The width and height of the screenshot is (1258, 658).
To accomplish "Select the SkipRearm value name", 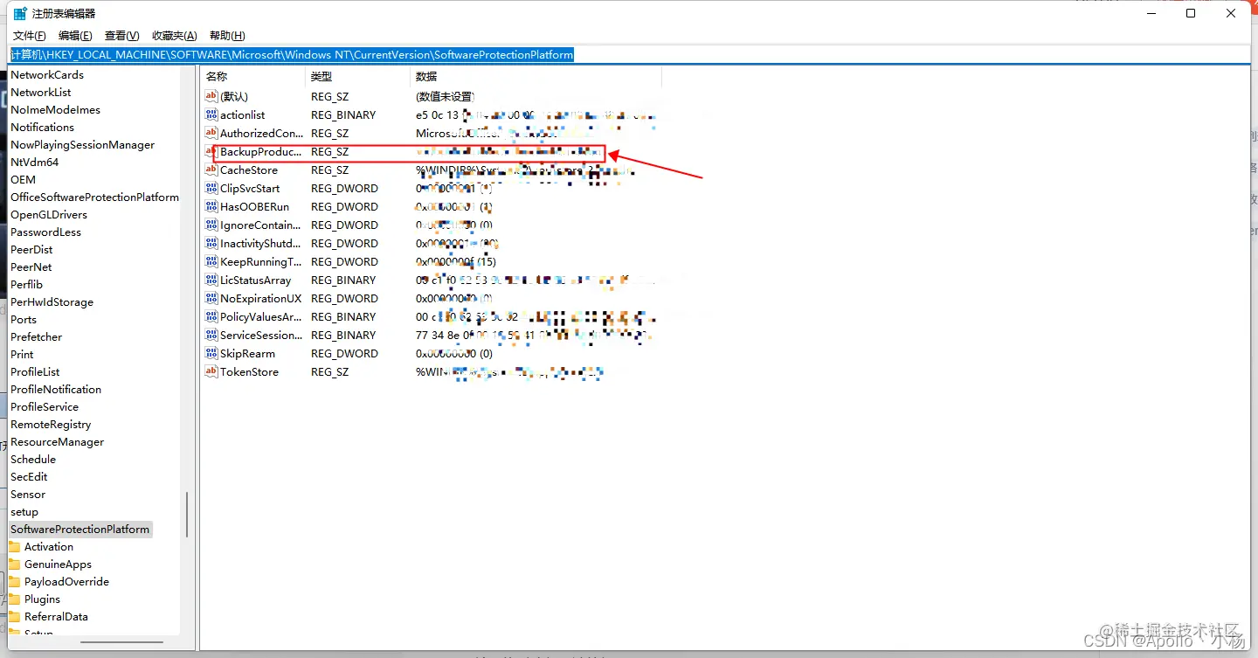I will point(247,353).
